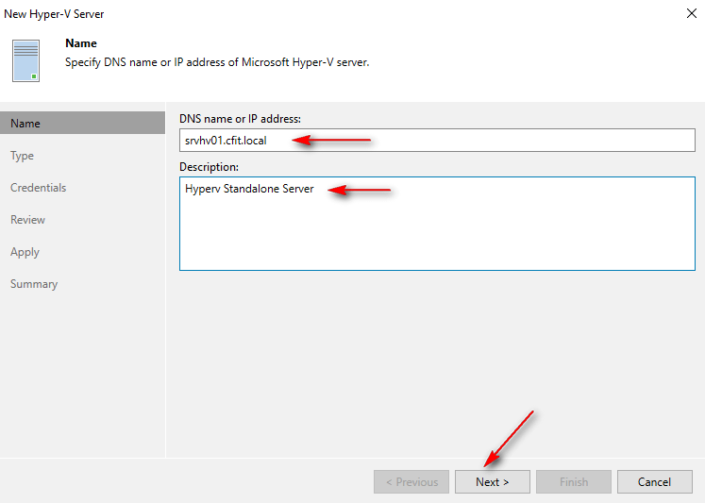The height and width of the screenshot is (503, 705).
Task: Select the Apply step in sidebar
Action: tap(25, 252)
